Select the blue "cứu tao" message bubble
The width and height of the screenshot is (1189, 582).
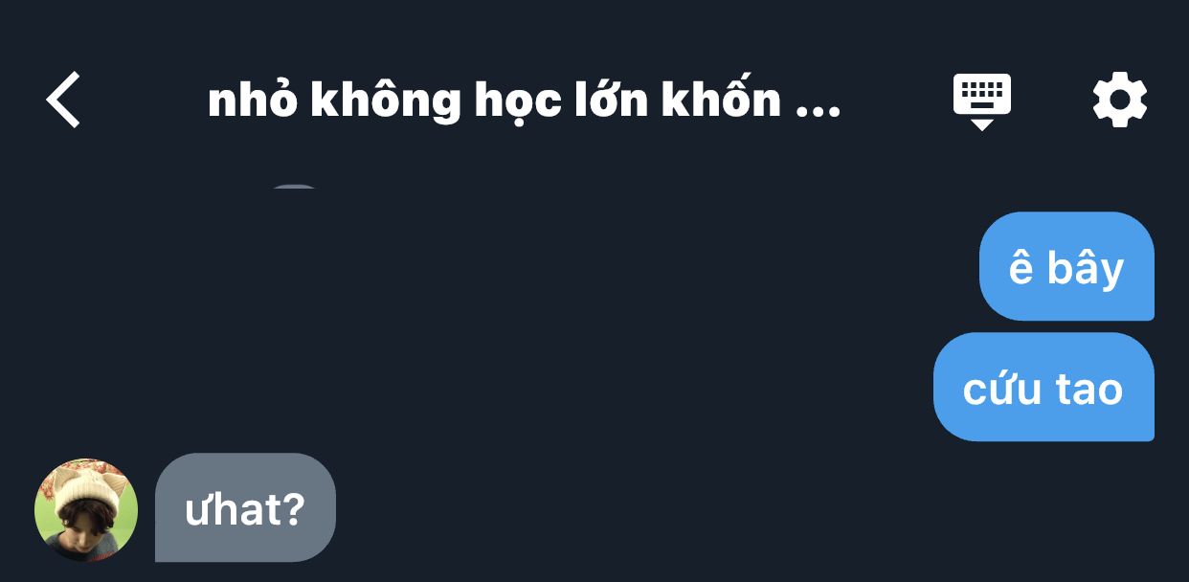point(1043,387)
